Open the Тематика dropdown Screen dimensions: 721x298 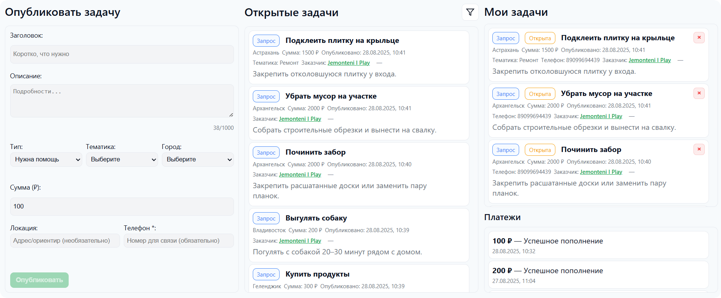click(x=121, y=160)
